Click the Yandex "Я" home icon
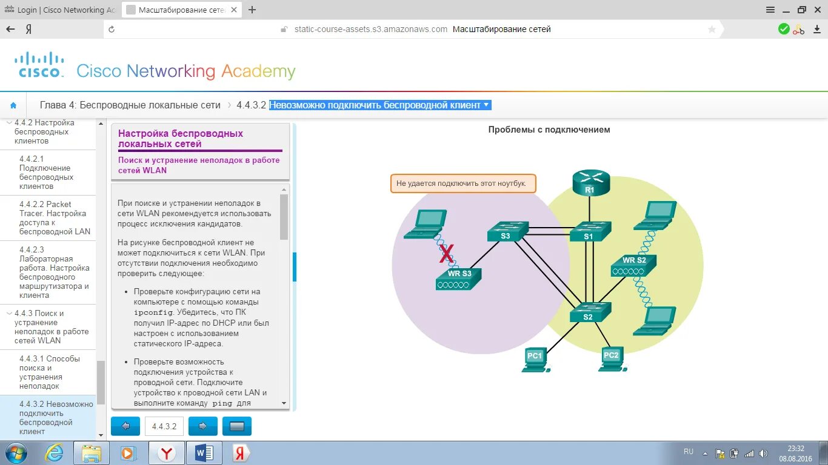This screenshot has height=465, width=828. tap(28, 29)
